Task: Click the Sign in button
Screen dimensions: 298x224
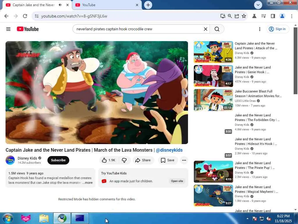Action: (277, 29)
